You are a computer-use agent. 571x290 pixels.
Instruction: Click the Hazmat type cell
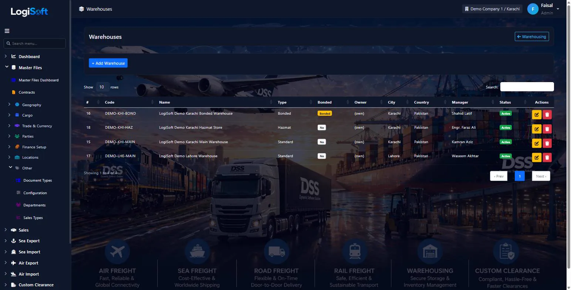284,127
